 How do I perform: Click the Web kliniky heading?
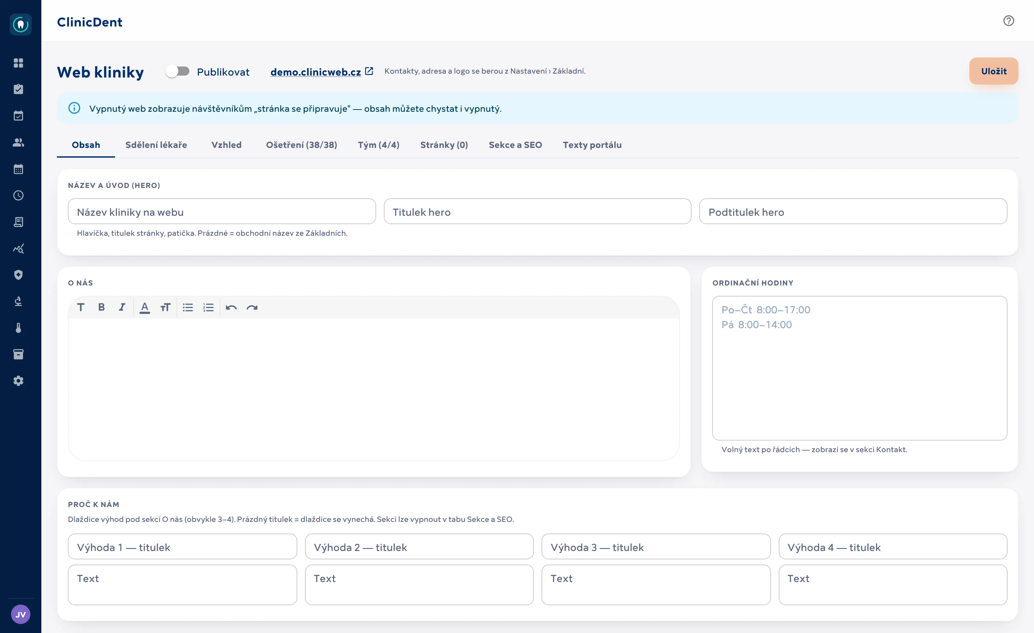tap(101, 72)
